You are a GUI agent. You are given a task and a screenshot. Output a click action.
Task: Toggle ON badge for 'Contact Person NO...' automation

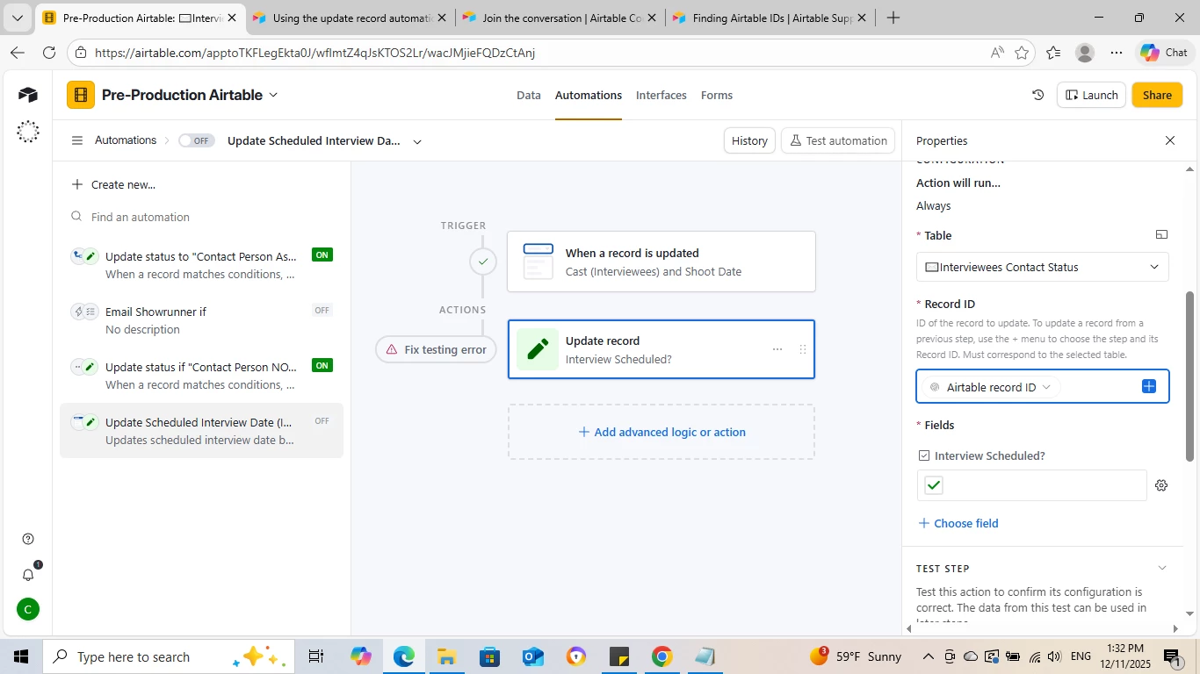pos(322,366)
